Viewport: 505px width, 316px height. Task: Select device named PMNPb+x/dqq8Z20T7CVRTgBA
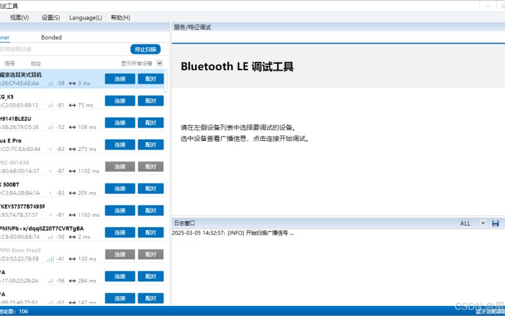(x=82, y=232)
